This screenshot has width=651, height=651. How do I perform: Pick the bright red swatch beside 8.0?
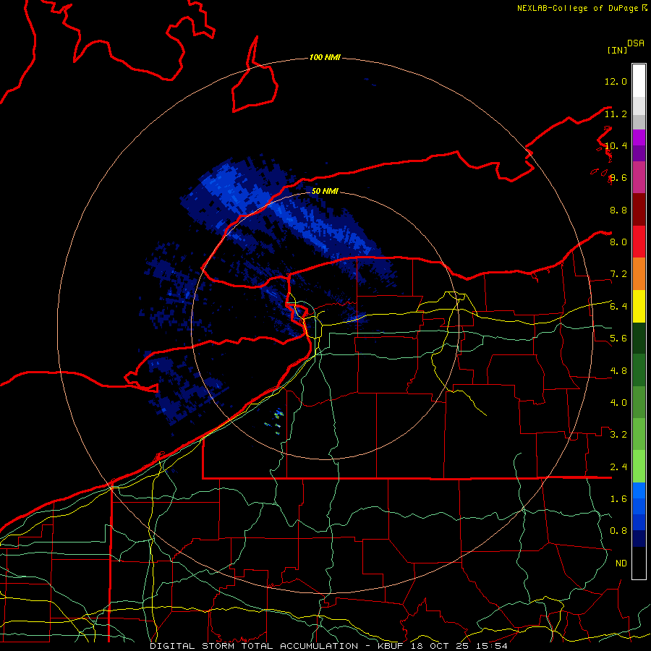(639, 242)
